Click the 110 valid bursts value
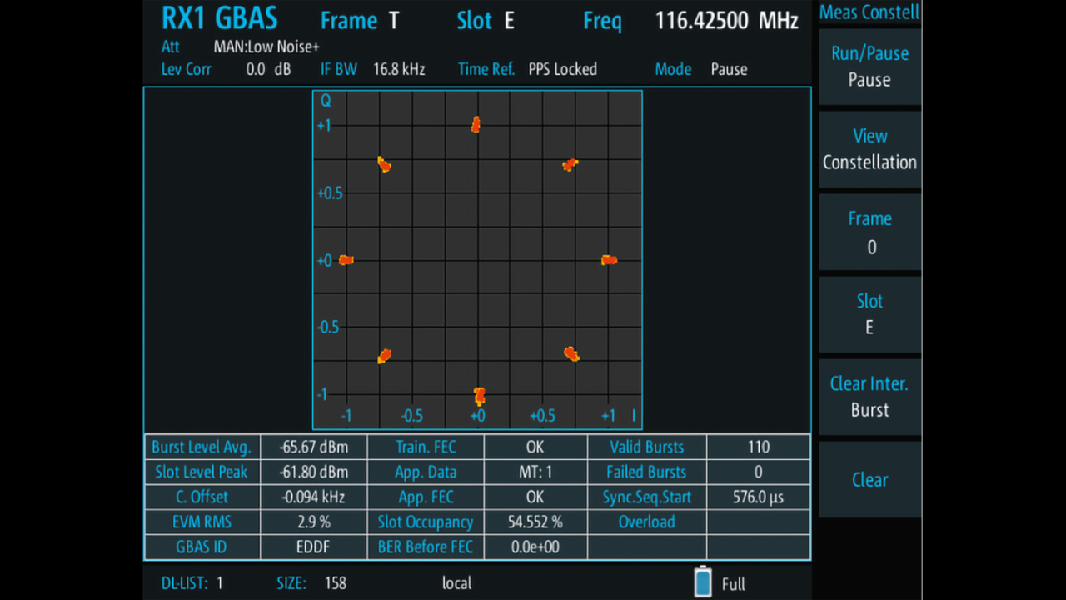Screen dimensions: 1066x600 [x=758, y=447]
